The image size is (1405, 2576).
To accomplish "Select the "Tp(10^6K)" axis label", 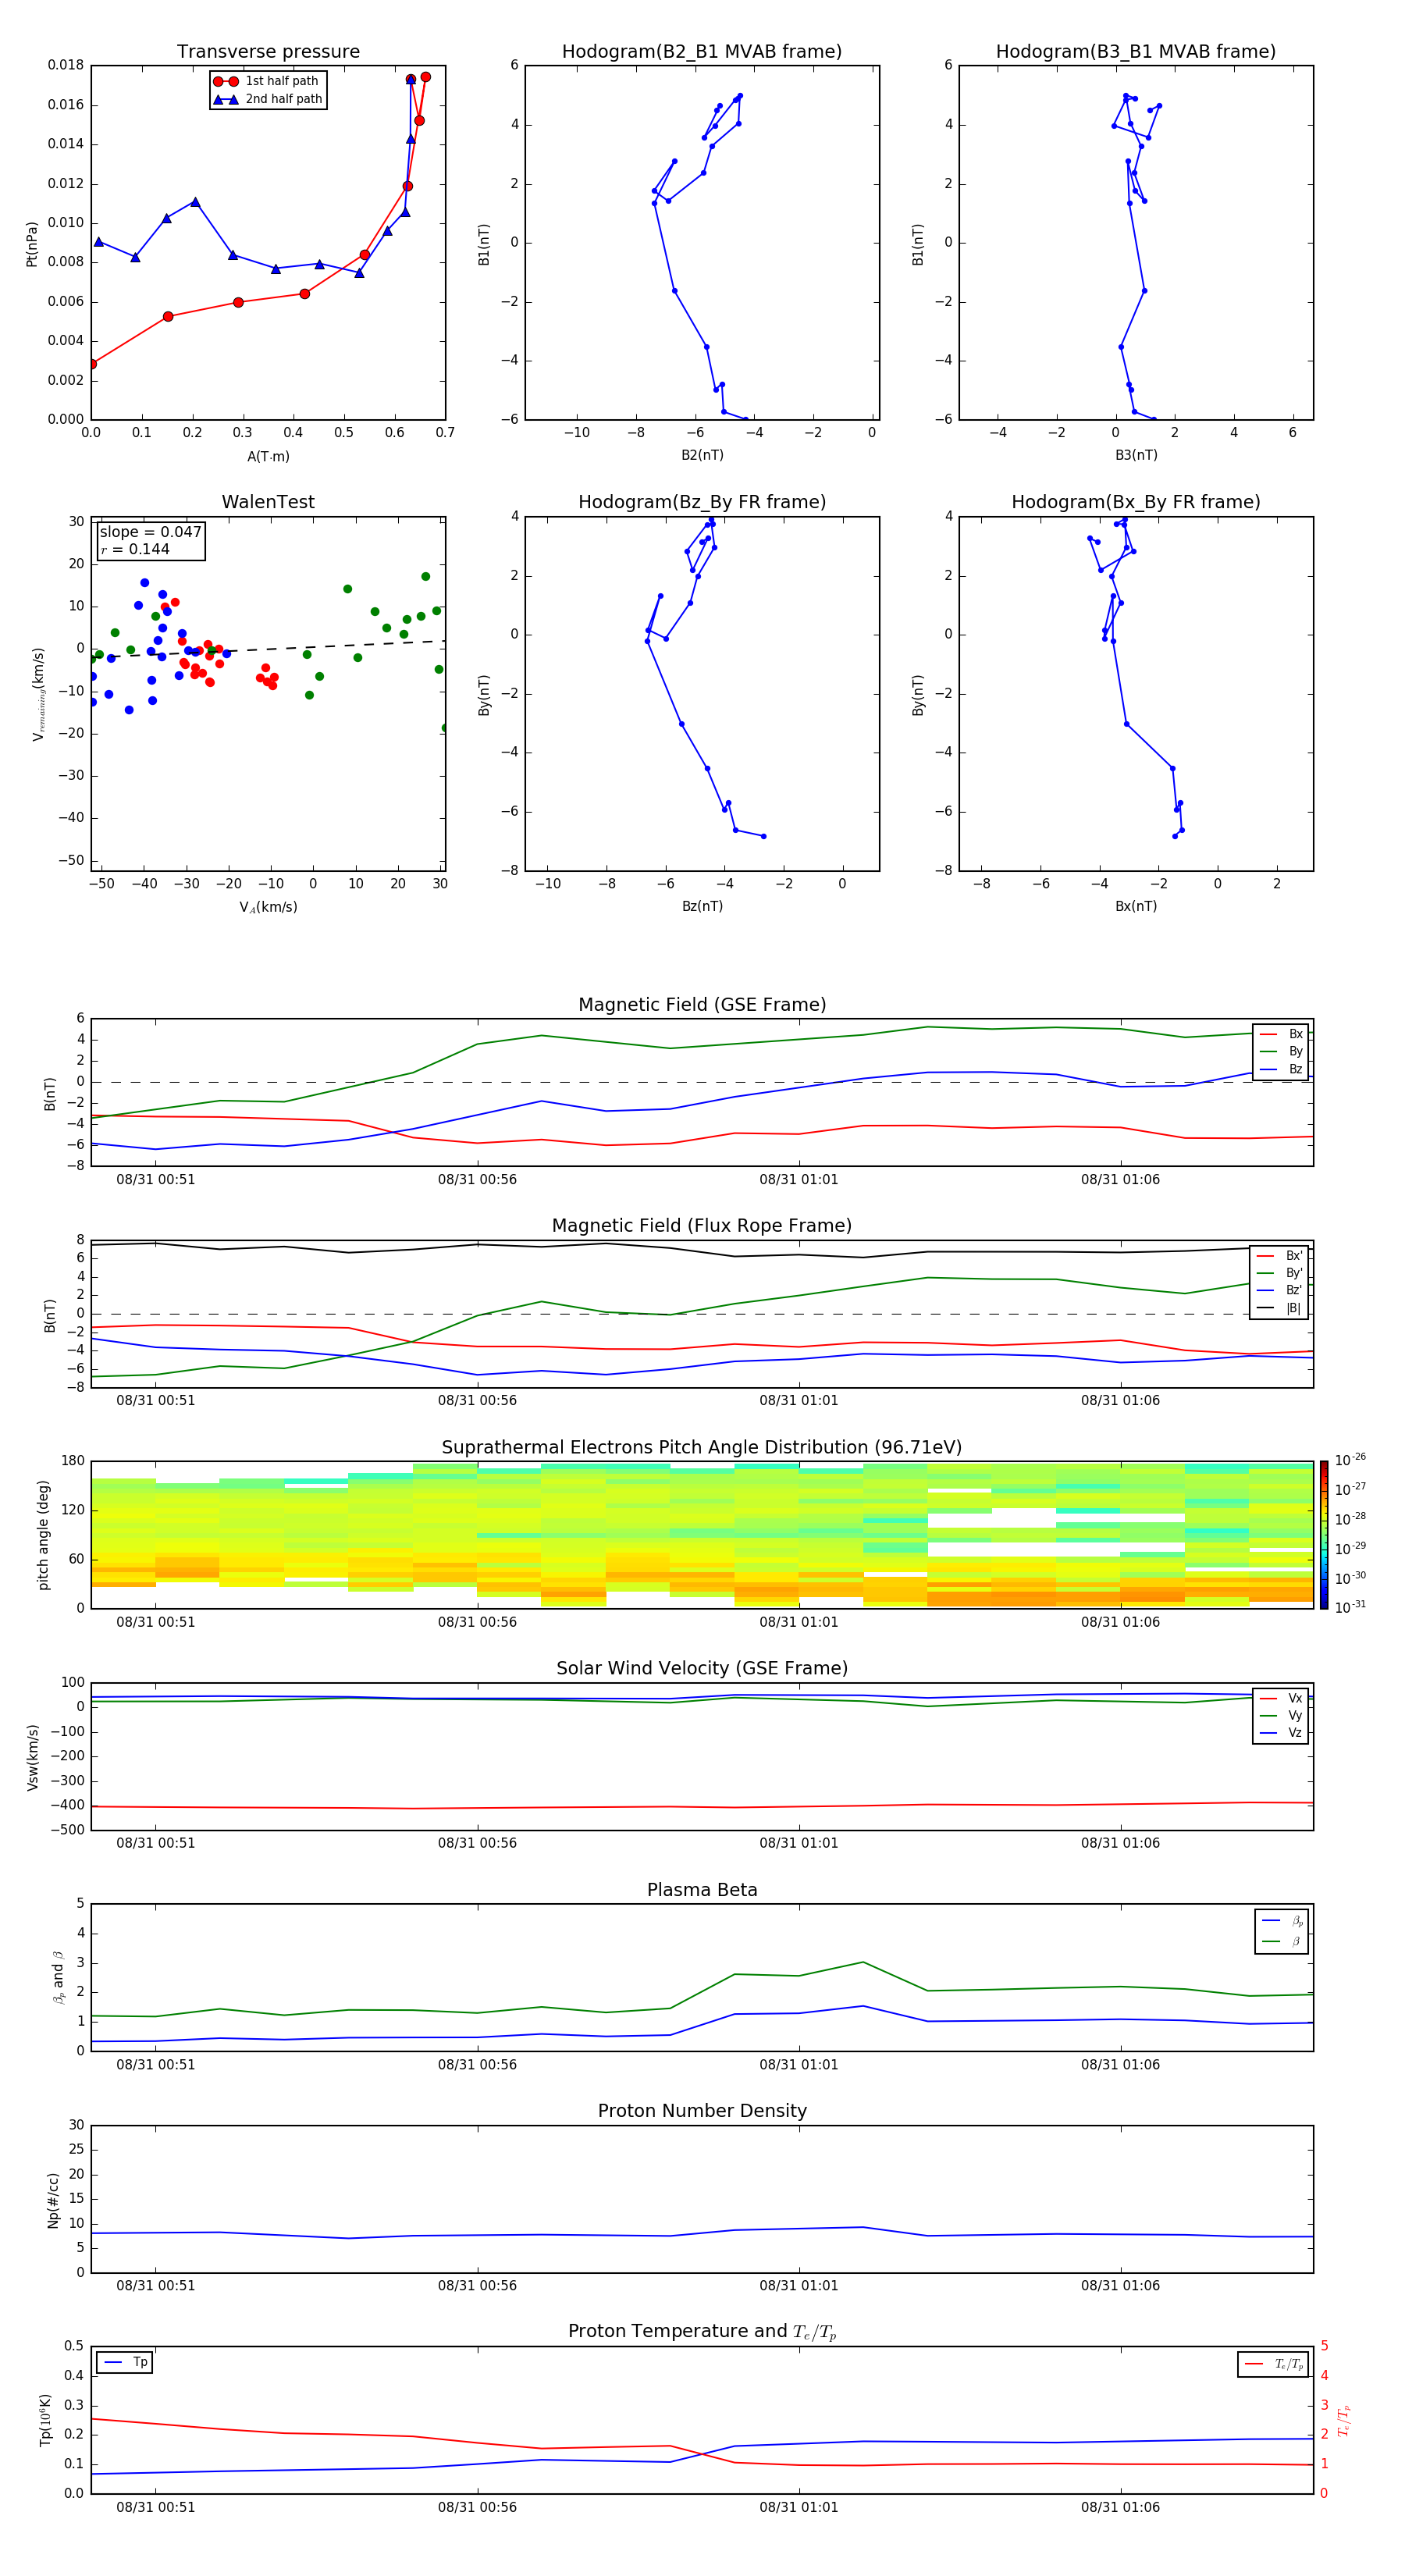I will point(45,2420).
